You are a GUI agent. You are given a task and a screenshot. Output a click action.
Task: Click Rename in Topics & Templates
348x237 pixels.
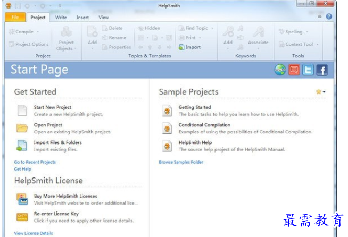tap(114, 38)
